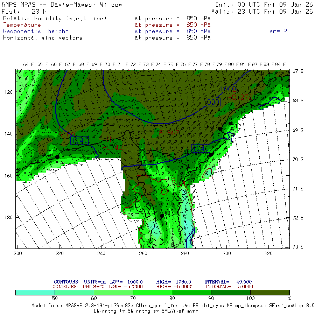This screenshot has width=315, height=315.
Task: Select the red '-8.867' temperature value
Action: (167, 133)
